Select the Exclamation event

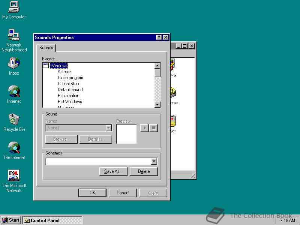[x=69, y=96]
